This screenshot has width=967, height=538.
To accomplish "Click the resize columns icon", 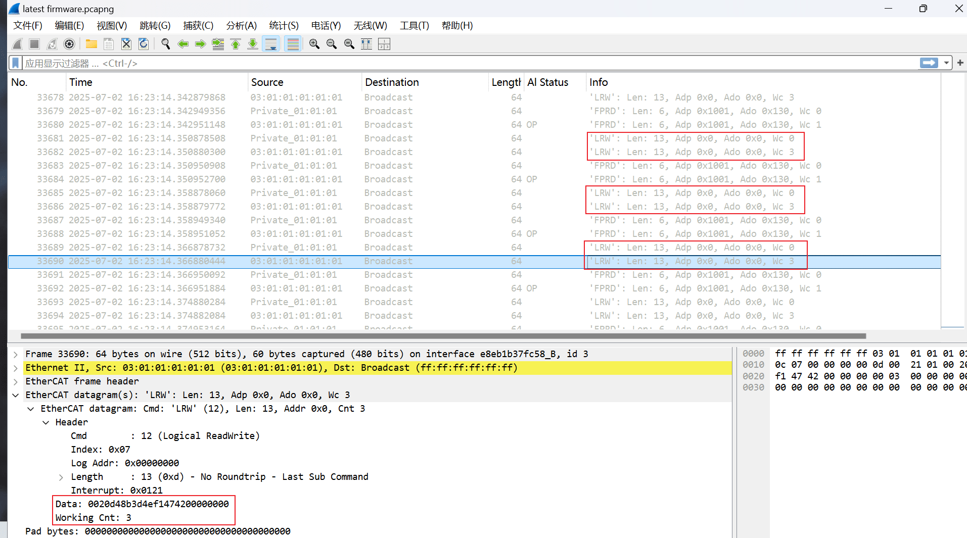I will [x=366, y=44].
